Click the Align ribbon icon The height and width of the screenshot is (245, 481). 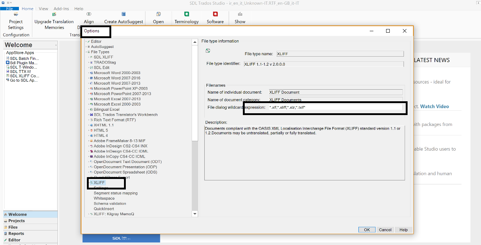89,14
